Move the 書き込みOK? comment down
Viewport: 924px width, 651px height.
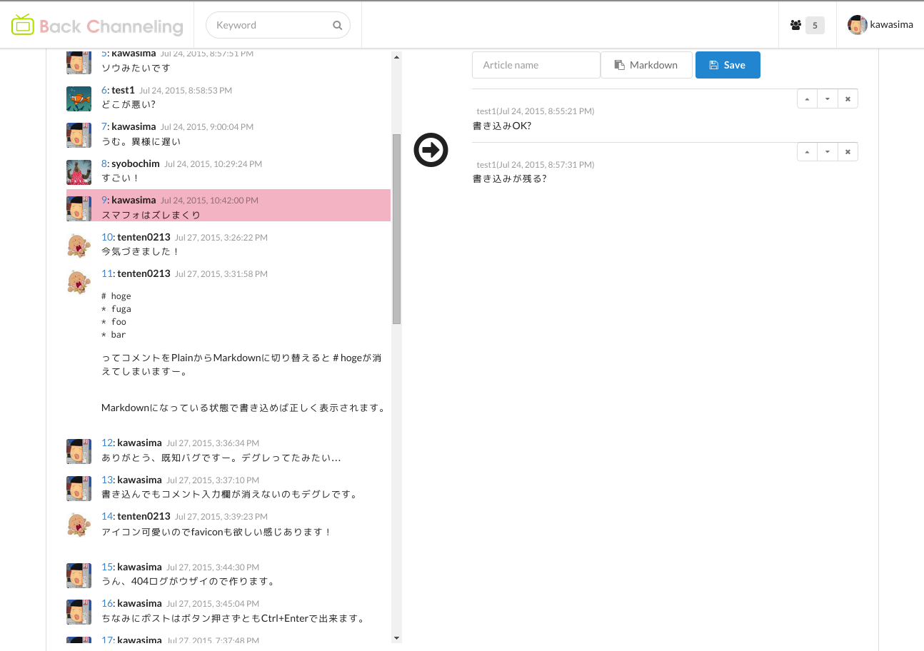pyautogui.click(x=827, y=99)
